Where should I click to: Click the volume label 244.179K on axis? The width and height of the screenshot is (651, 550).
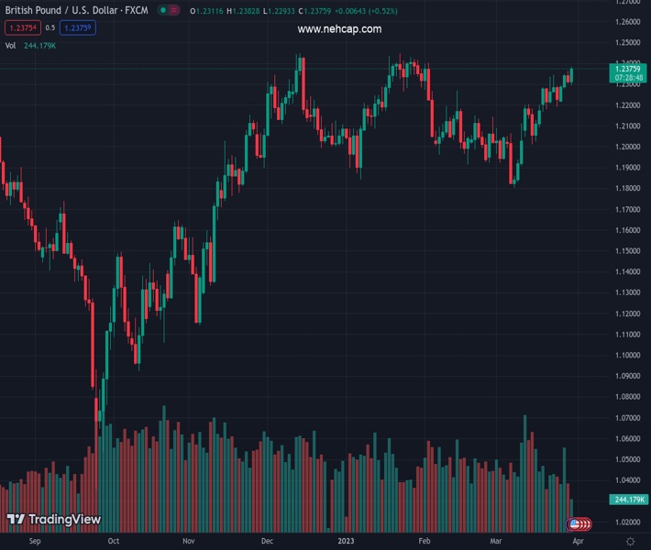click(628, 500)
